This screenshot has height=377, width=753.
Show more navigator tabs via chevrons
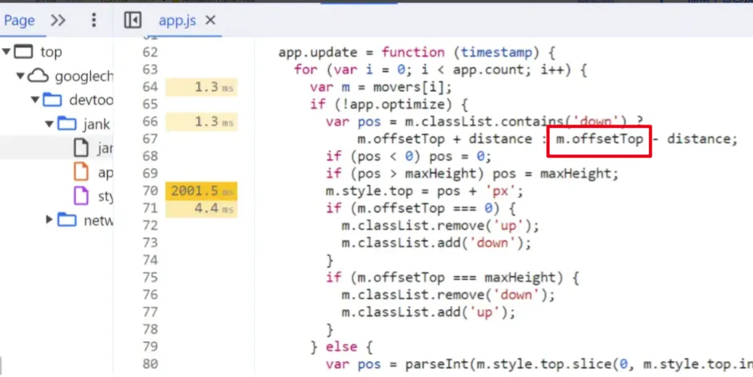click(58, 20)
